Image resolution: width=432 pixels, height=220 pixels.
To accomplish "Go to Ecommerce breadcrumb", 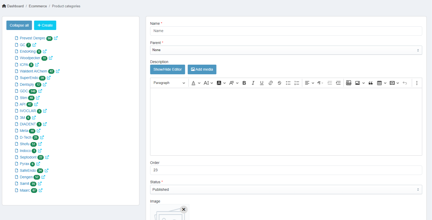I will point(38,6).
